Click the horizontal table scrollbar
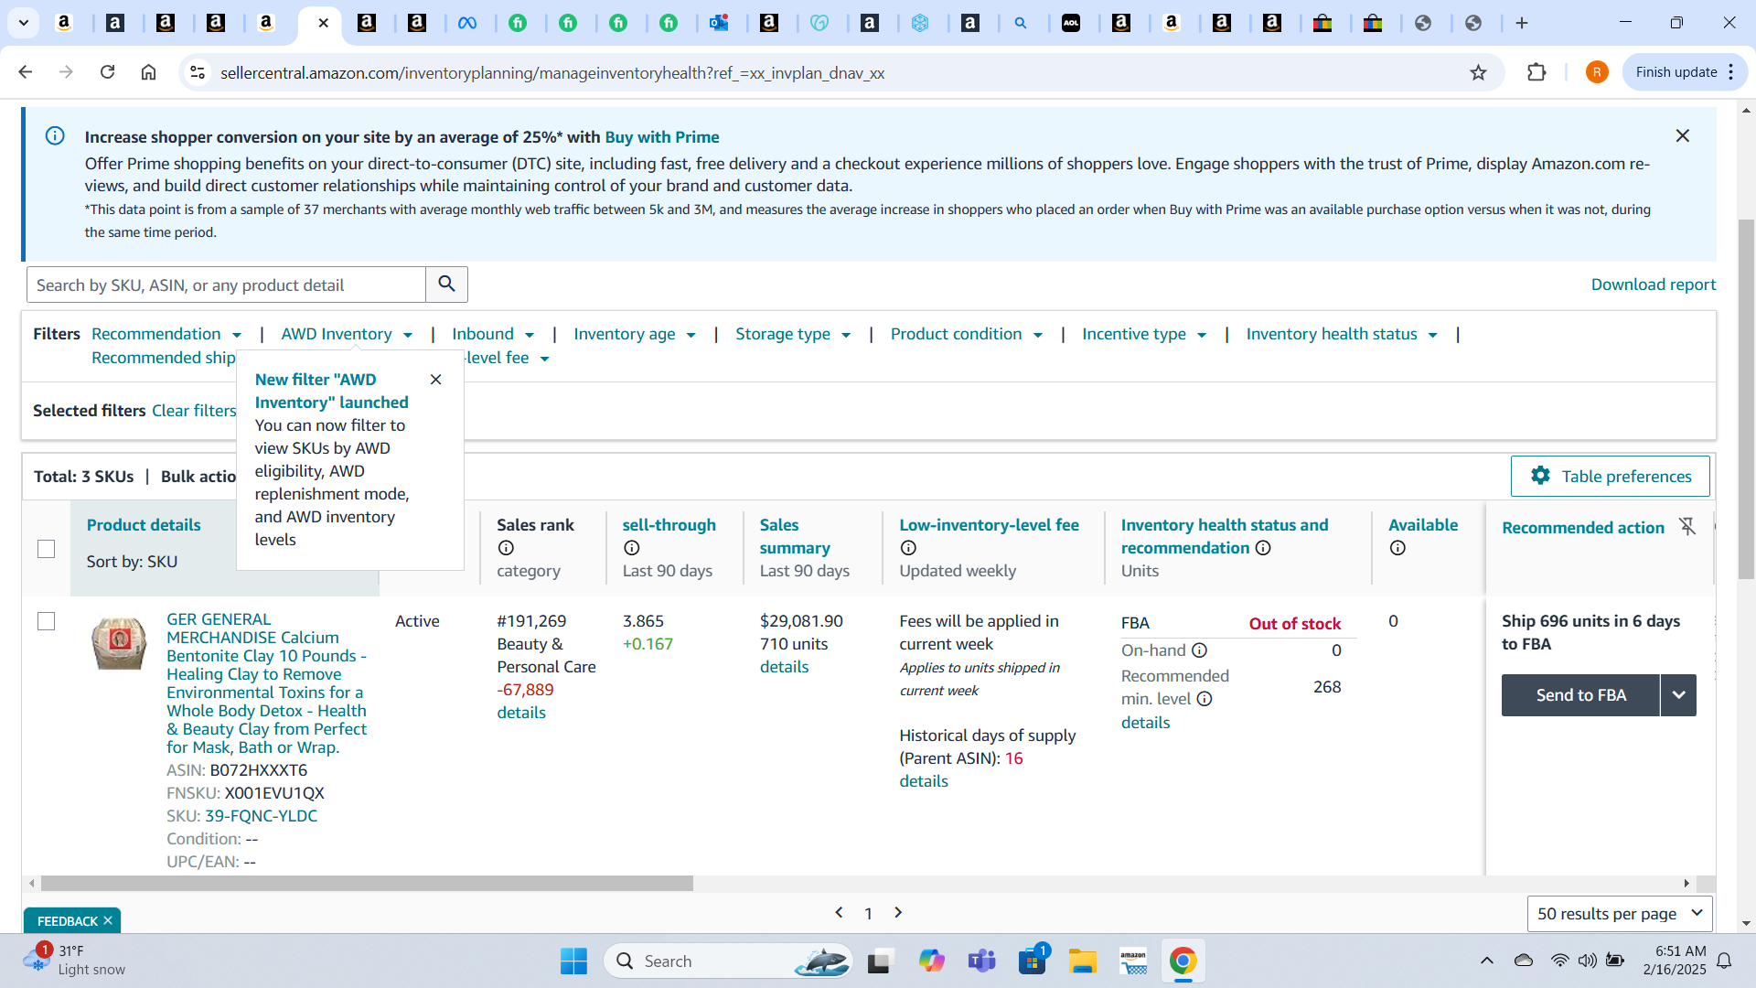Screen dimensions: 1756x988 click(367, 884)
